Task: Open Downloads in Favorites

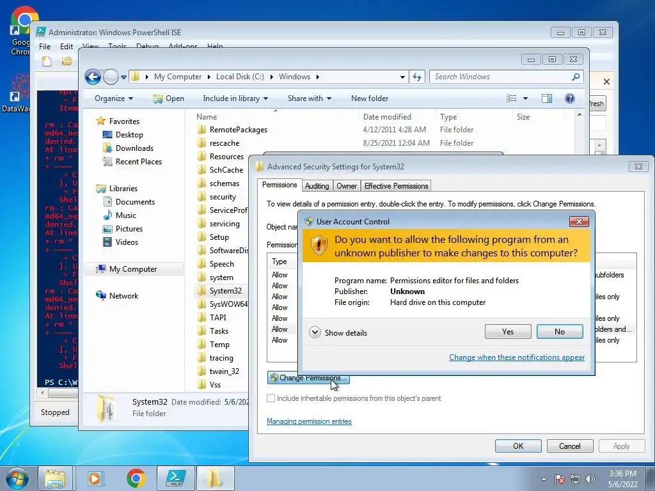Action: [134, 148]
